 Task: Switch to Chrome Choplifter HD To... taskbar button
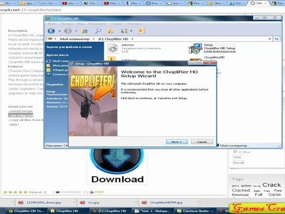point(26,211)
